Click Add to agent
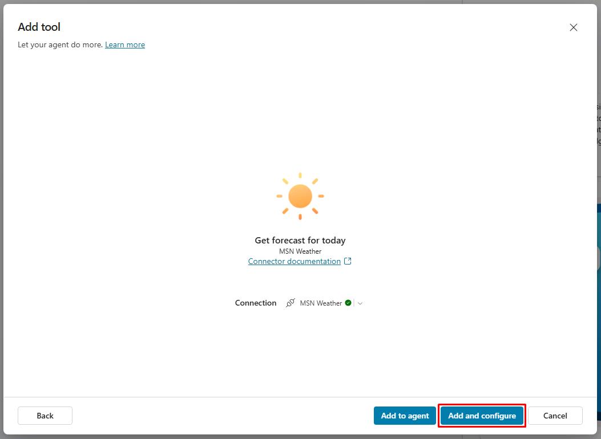This screenshot has height=439, width=601. pos(405,416)
